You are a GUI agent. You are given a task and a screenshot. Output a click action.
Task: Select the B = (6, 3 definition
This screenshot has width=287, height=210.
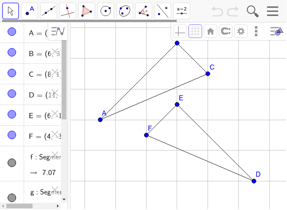[x=45, y=54]
